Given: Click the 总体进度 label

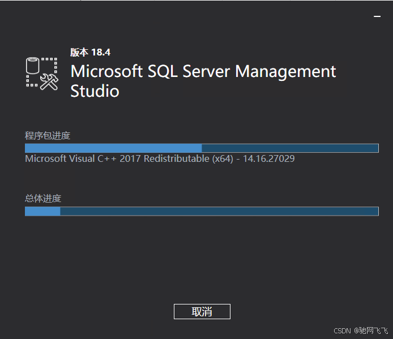Looking at the screenshot, I should (x=43, y=199).
